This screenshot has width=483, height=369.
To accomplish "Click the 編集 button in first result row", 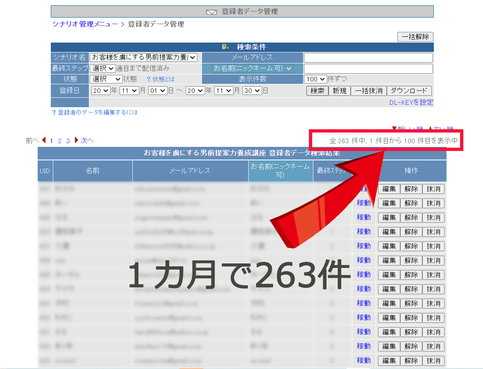I will point(389,189).
